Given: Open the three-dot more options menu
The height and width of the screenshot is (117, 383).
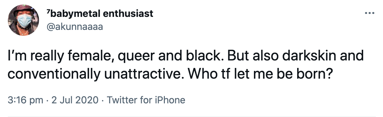Looking at the screenshot, I should click(370, 13).
